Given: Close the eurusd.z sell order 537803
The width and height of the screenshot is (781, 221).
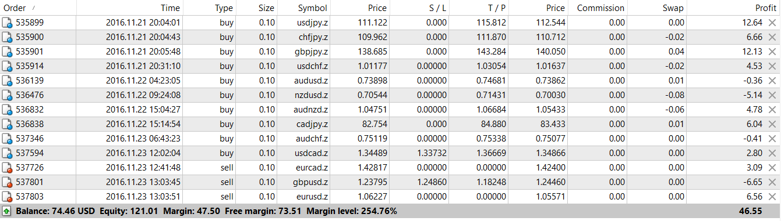Looking at the screenshot, I should [x=772, y=197].
